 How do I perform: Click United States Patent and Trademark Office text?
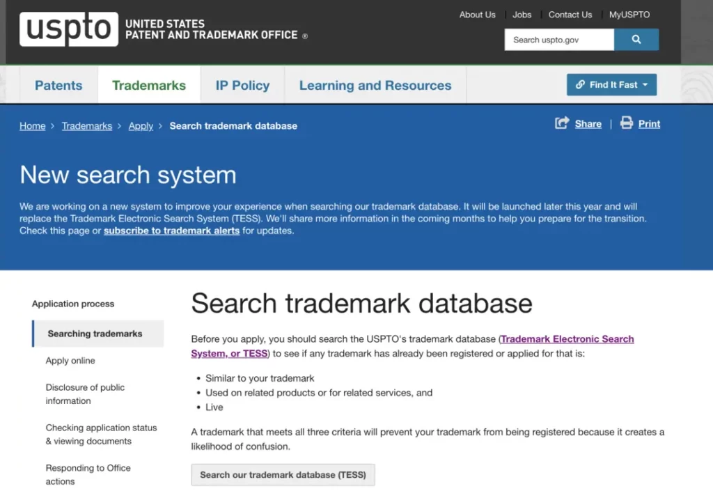212,29
